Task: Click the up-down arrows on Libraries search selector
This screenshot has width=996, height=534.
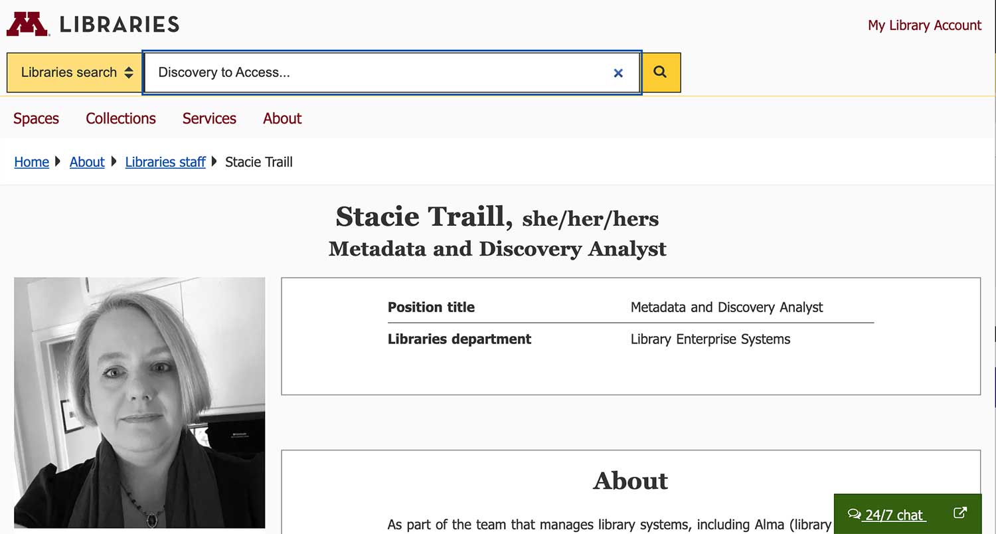Action: (x=127, y=72)
